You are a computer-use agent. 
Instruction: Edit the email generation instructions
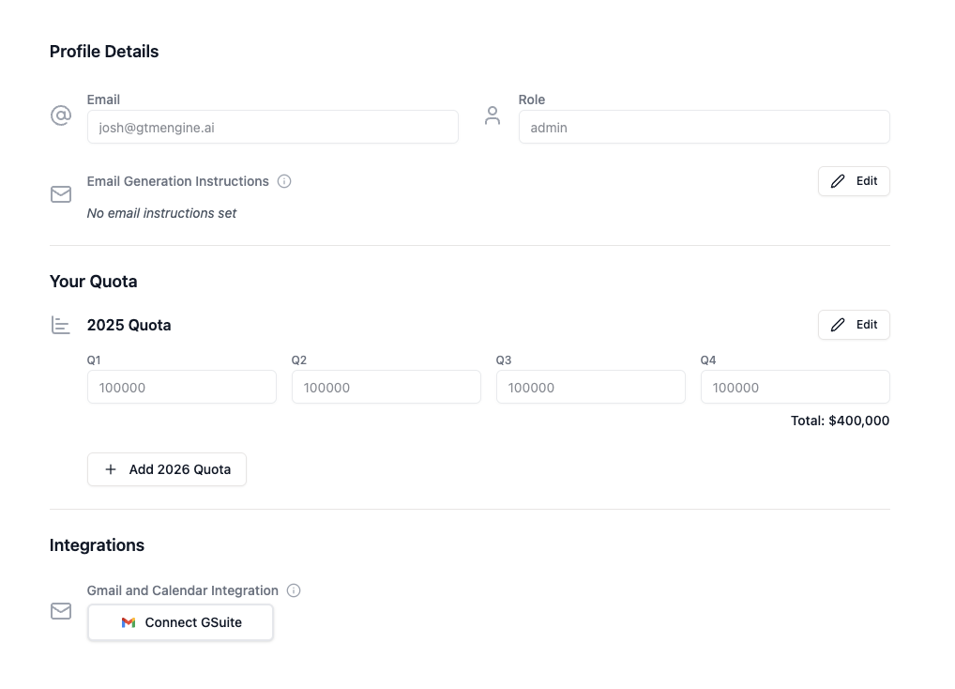854,181
